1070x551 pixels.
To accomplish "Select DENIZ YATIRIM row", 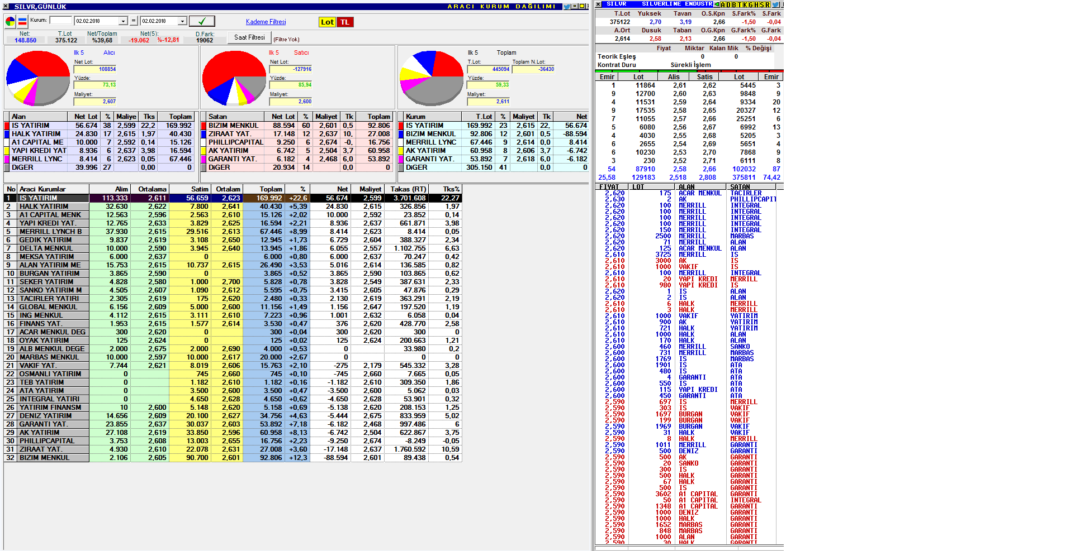I will coord(233,416).
